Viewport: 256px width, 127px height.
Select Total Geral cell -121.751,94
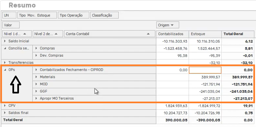coord(238,84)
